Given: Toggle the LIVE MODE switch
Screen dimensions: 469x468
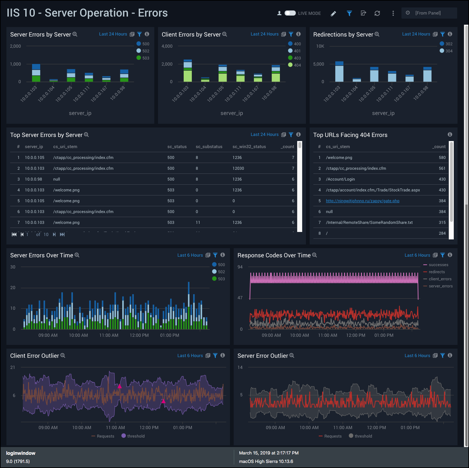Looking at the screenshot, I should (290, 13).
